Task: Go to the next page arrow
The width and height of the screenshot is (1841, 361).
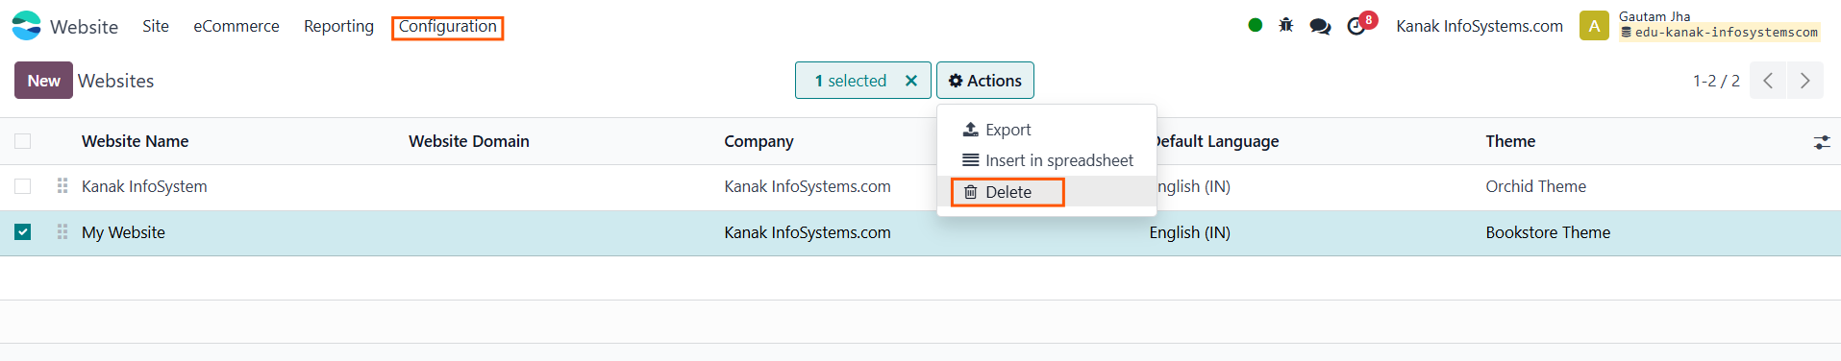Action: point(1804,81)
